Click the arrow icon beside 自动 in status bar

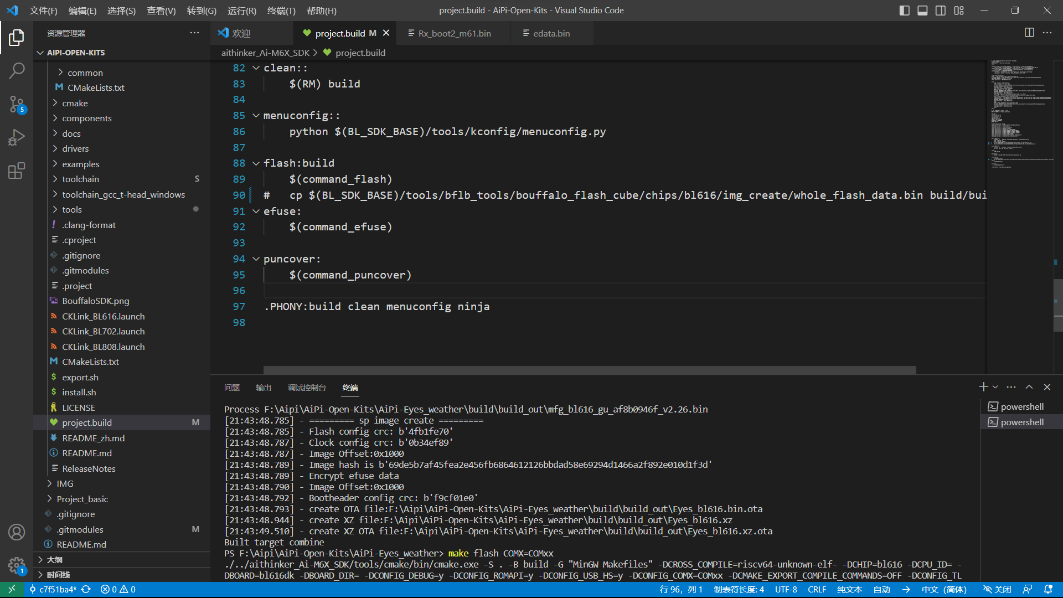click(906, 590)
